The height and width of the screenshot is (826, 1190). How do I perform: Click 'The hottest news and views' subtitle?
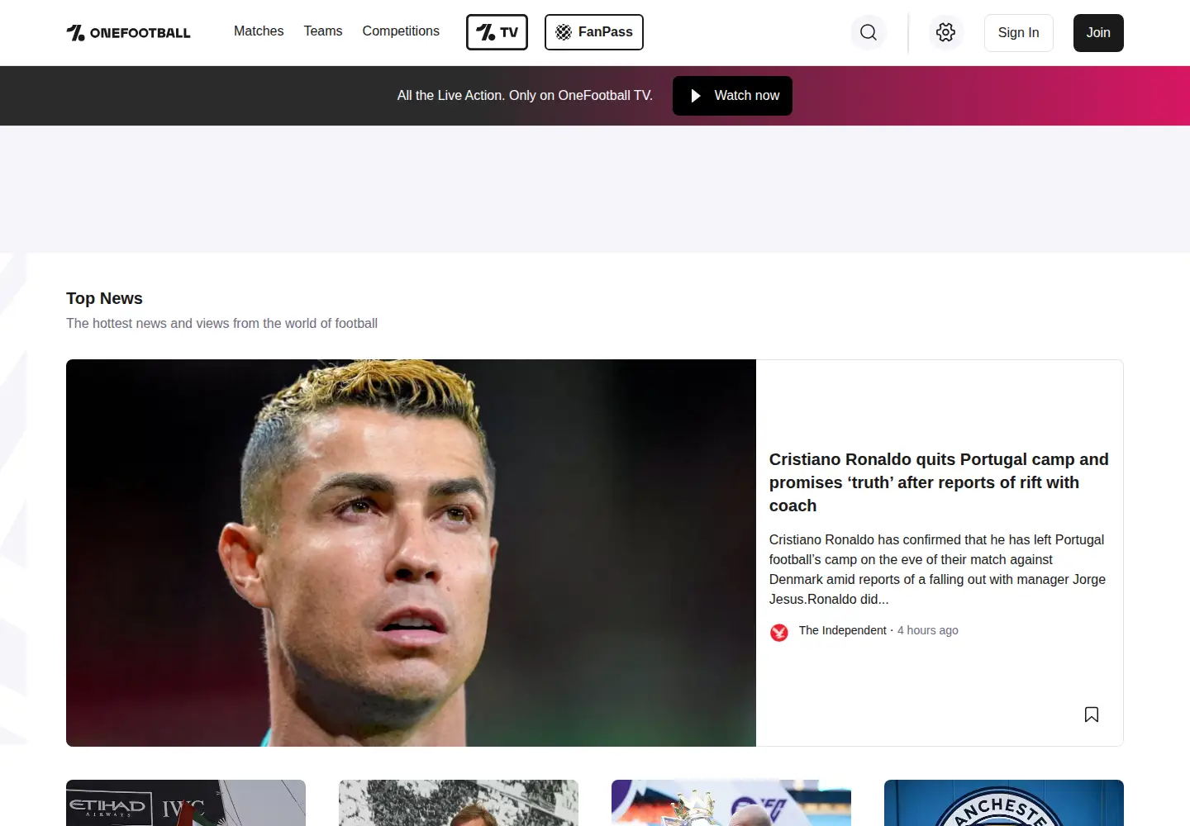pos(221,324)
